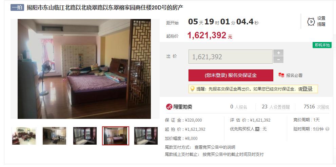Image resolution: width=336 pixels, height=167 pixels.
Task: Select the second dining room thumbnail
Action: click(x=55, y=136)
